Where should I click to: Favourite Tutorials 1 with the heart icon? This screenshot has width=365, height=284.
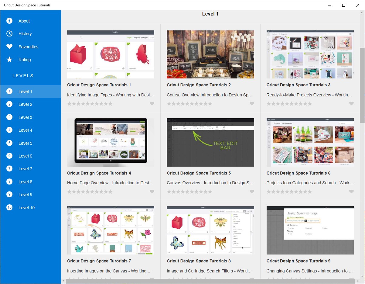pyautogui.click(x=152, y=104)
